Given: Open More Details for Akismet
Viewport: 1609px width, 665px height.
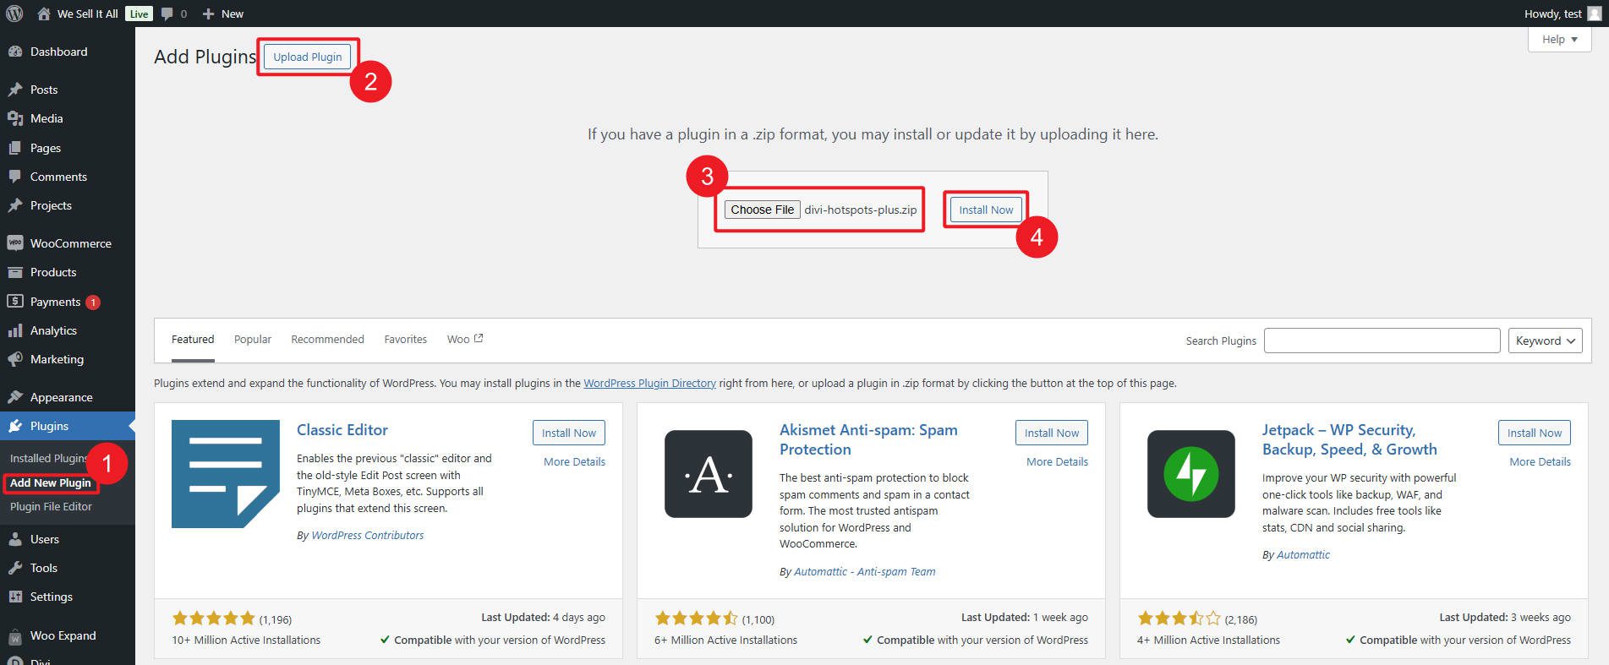Looking at the screenshot, I should coord(1057,461).
